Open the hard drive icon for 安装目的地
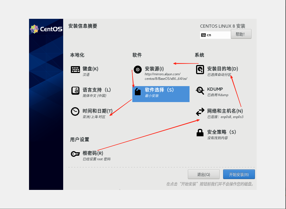The image size is (286, 209). pyautogui.click(x=200, y=70)
